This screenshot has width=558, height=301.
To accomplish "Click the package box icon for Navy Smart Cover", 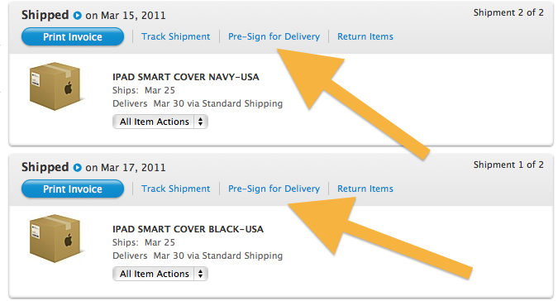I will click(55, 86).
